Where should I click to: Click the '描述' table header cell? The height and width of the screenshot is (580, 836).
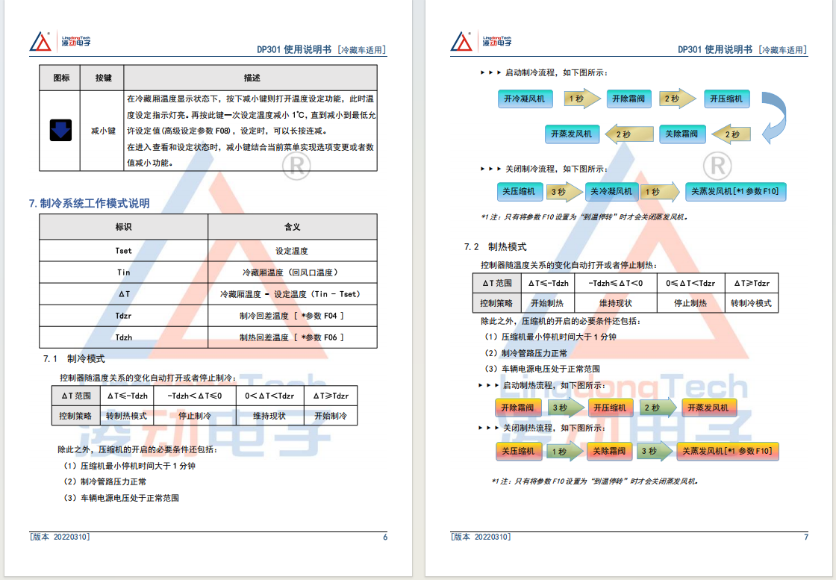[251, 78]
